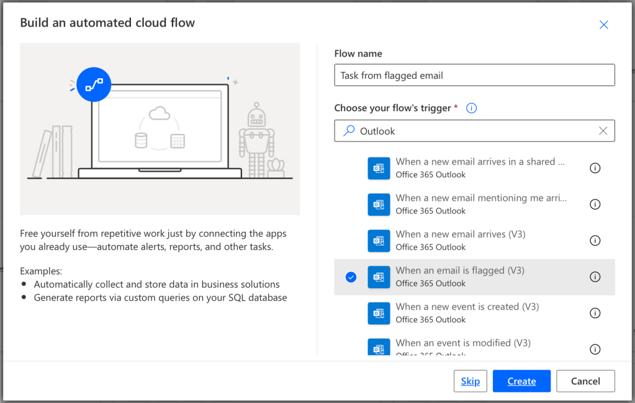Close the 'Build an automated cloud flow' dialog
Image resolution: width=635 pixels, height=403 pixels.
[x=603, y=24]
